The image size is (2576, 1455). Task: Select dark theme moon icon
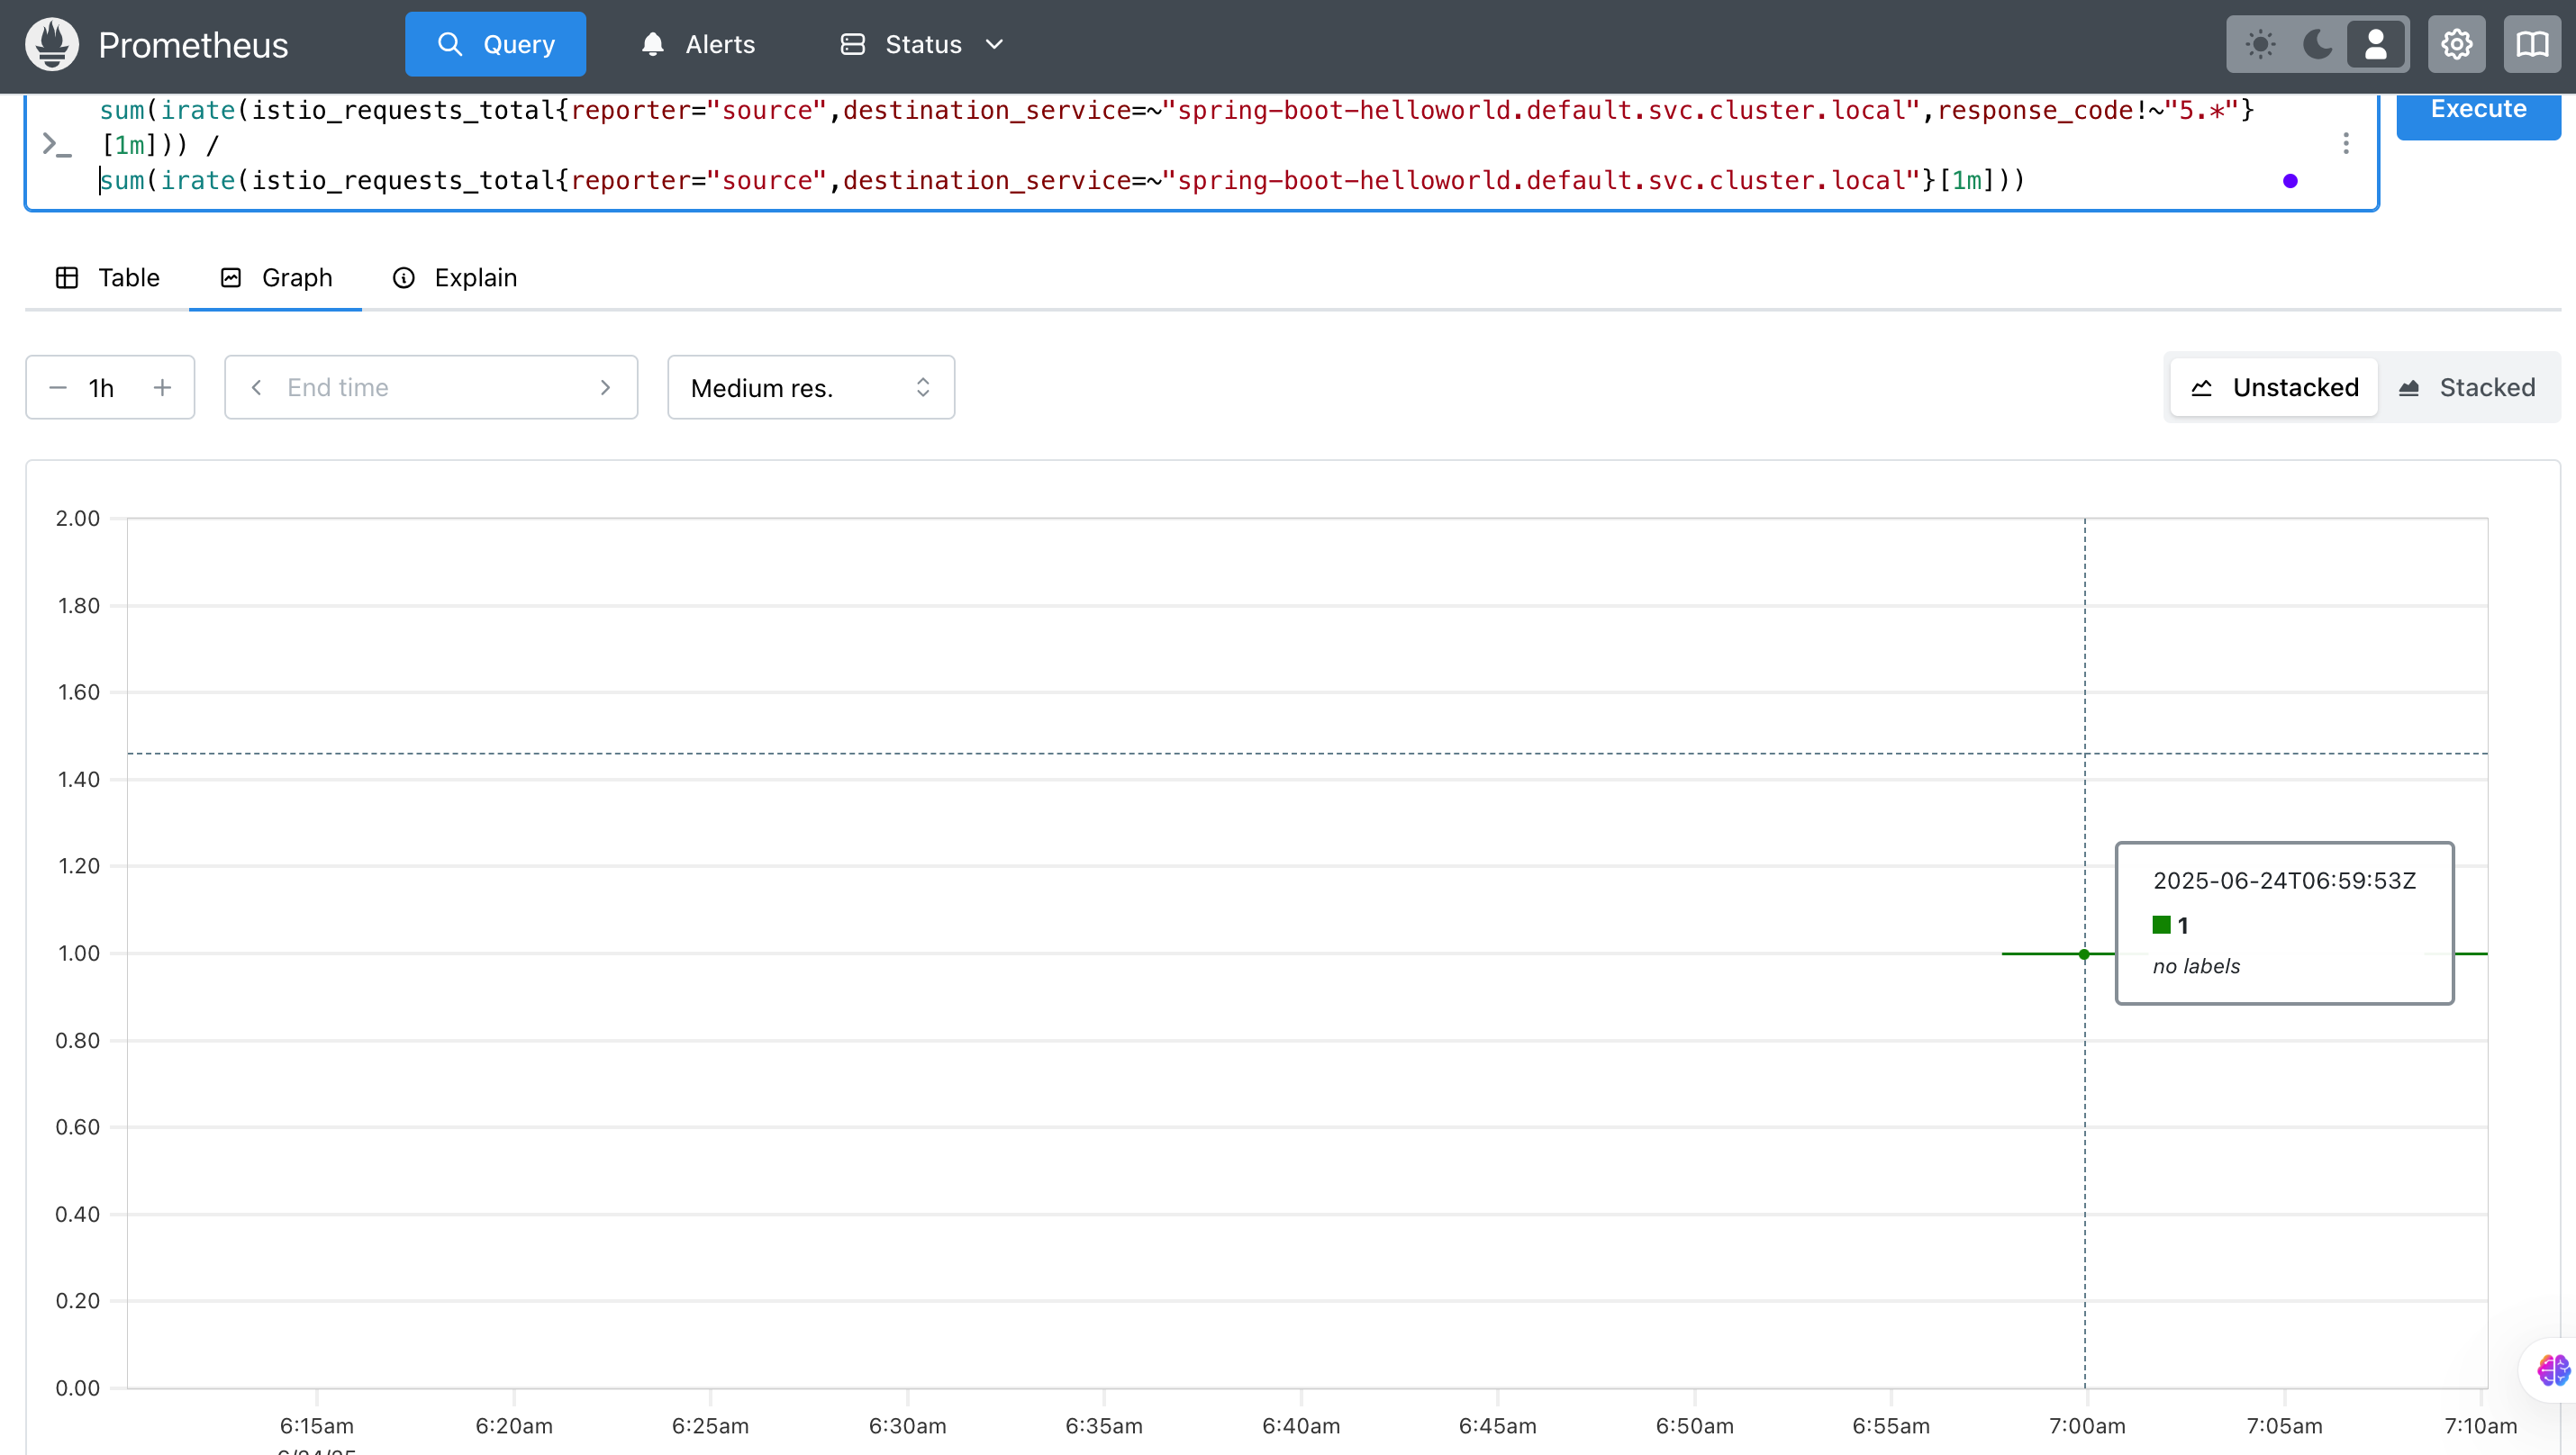2317,45
